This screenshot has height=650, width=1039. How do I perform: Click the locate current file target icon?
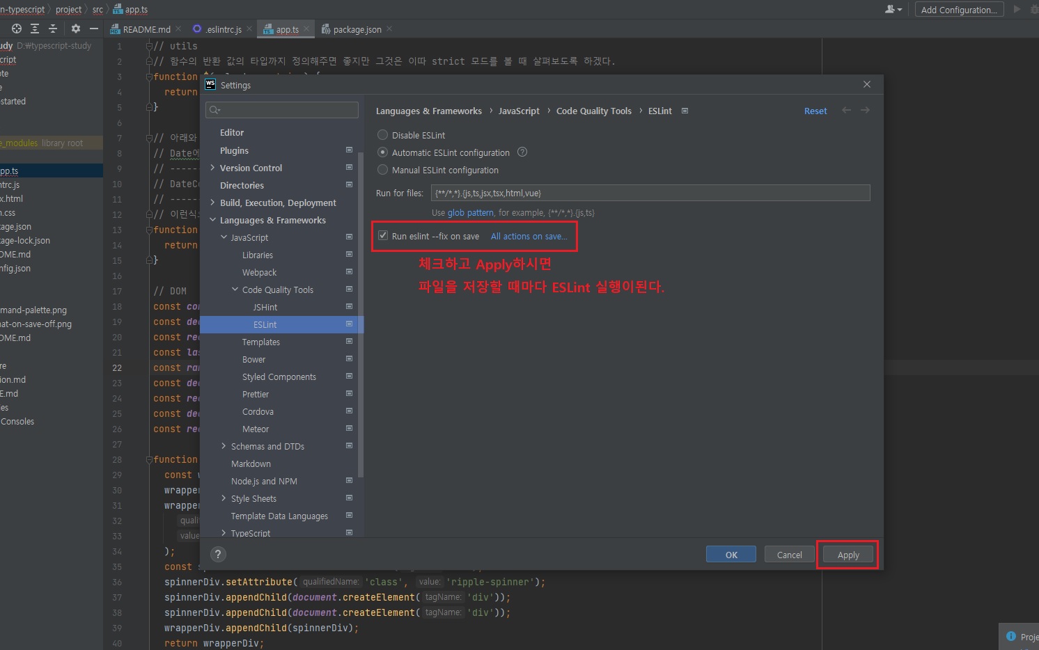pos(17,29)
